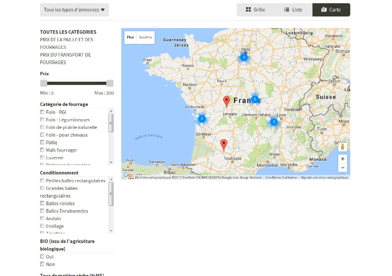The width and height of the screenshot is (392, 276).
Task: Check the Paille fodder category box
Action: pyautogui.click(x=42, y=142)
